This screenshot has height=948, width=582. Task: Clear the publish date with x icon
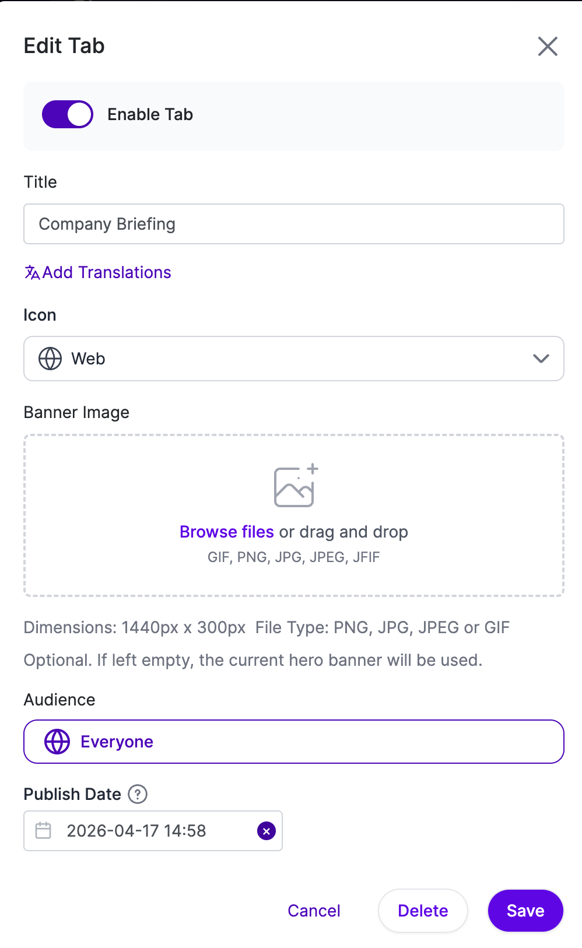pyautogui.click(x=267, y=831)
